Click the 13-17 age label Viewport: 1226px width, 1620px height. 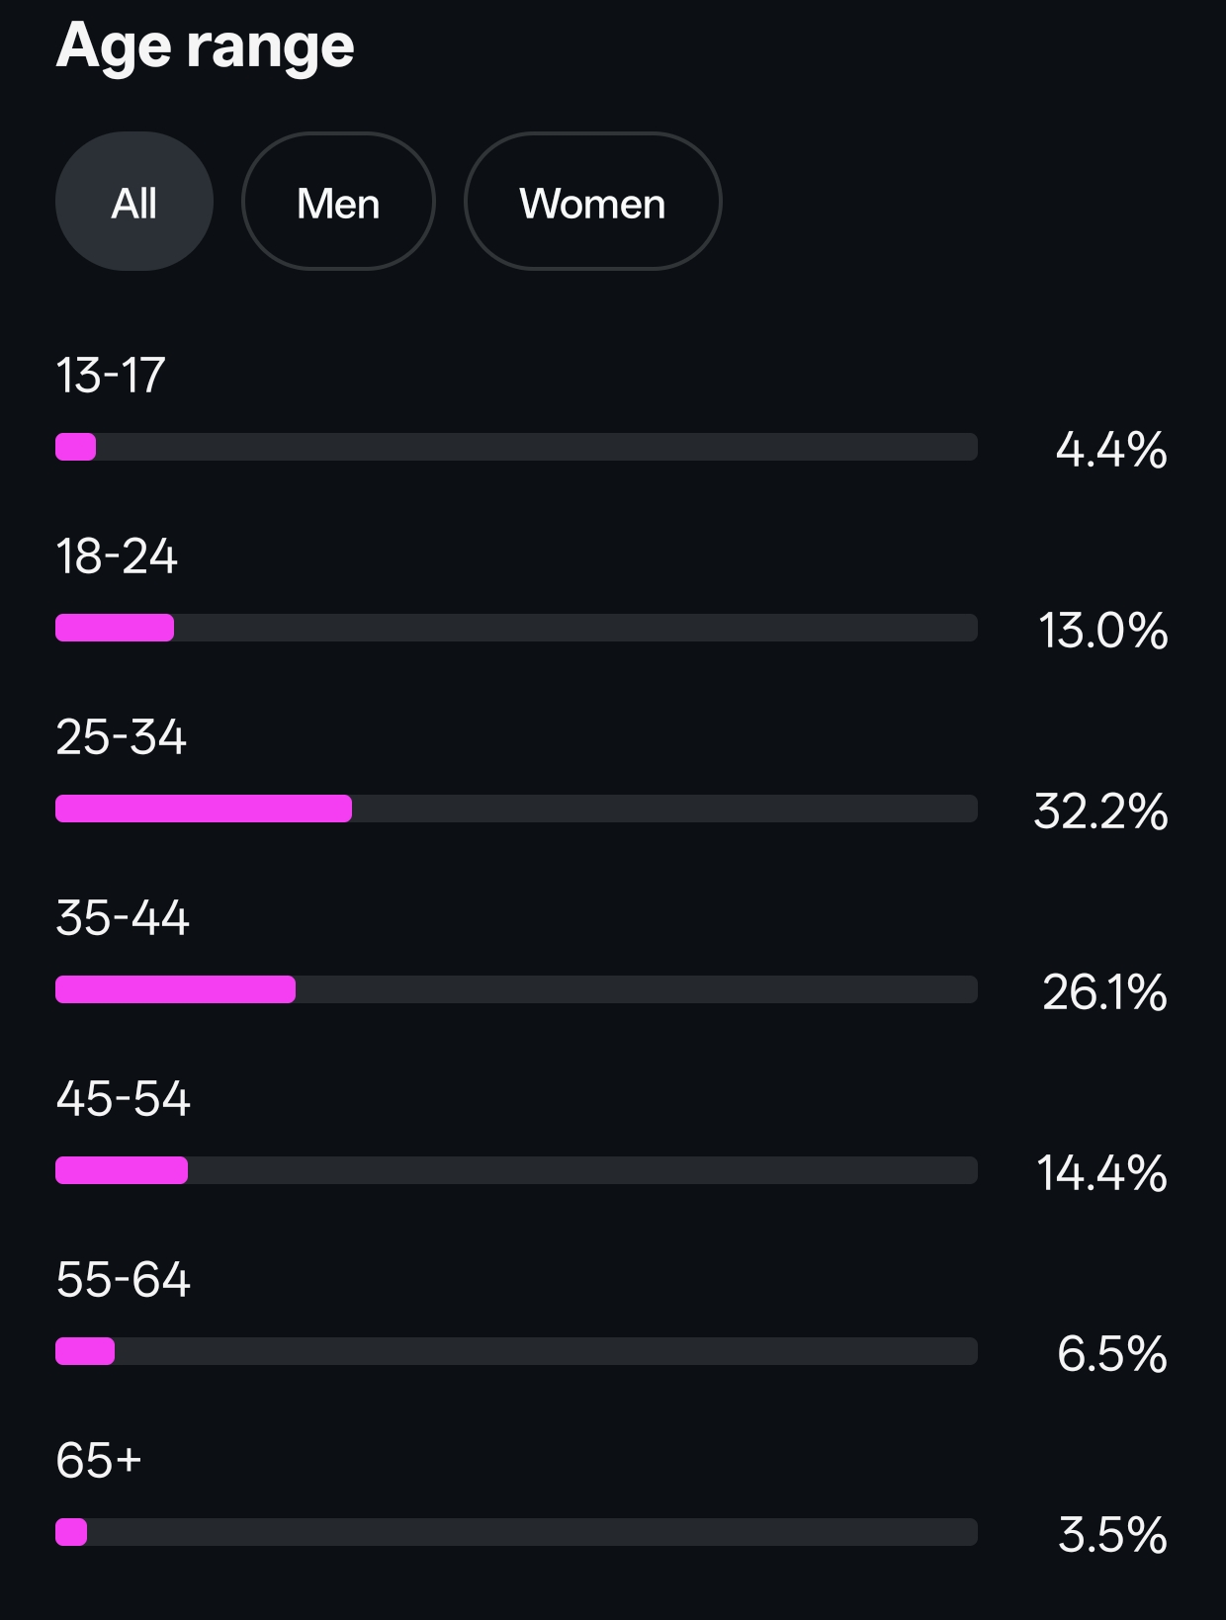click(x=110, y=376)
